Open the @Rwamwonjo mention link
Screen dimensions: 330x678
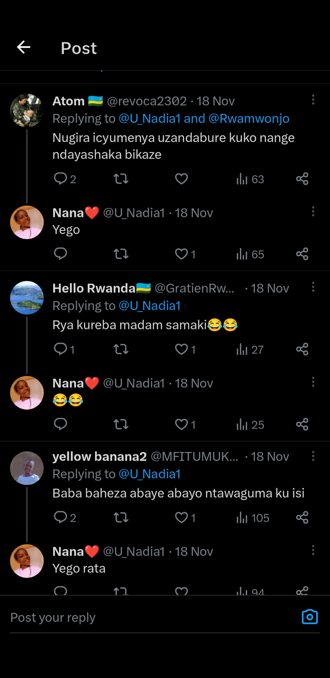pyautogui.click(x=249, y=119)
